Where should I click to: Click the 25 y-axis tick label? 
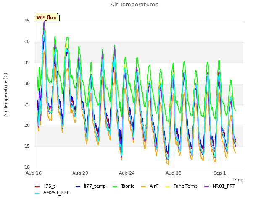coord(27,105)
